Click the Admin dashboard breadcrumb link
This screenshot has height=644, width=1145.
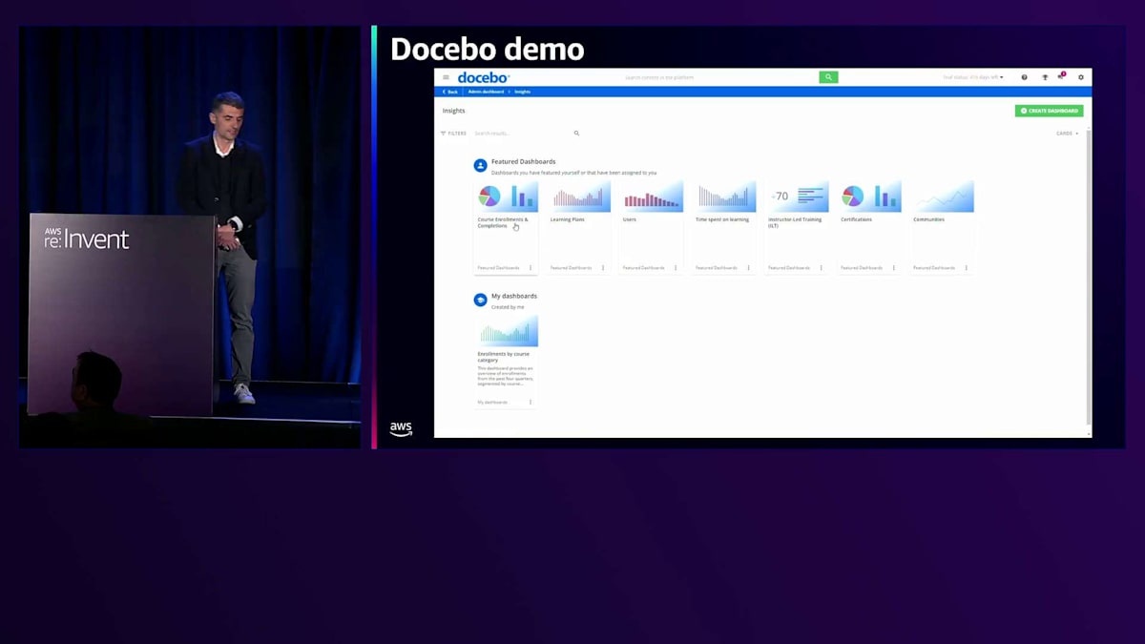[486, 92]
